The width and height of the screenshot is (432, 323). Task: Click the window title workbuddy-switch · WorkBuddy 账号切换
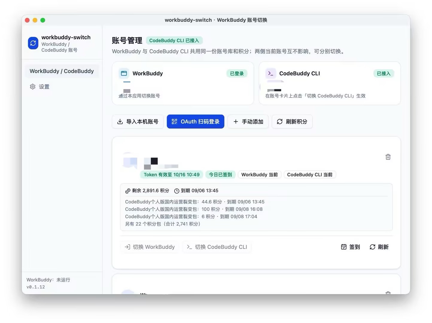[x=216, y=20]
